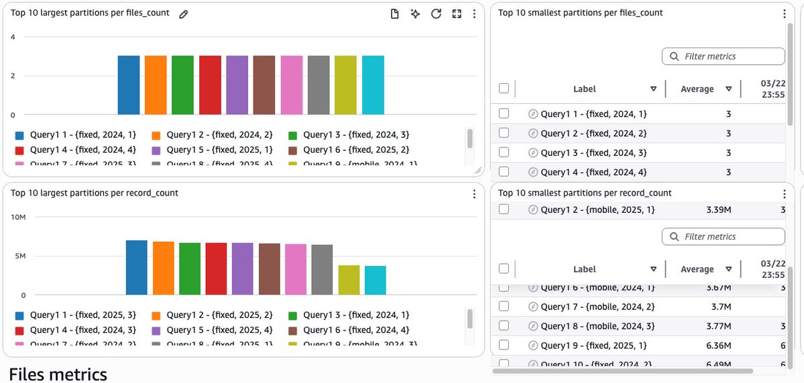Image resolution: width=804 pixels, height=383 pixels.
Task: Click the compass icon in the {fixed, 2024, 3} table row
Action: coord(532,153)
